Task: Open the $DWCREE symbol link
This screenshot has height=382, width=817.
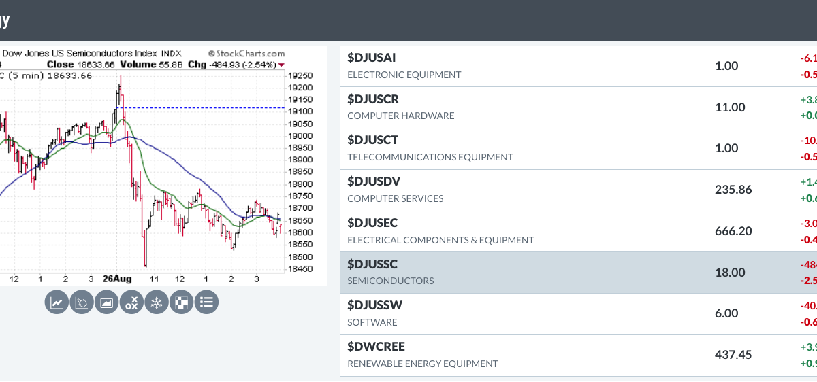Action: (x=376, y=347)
